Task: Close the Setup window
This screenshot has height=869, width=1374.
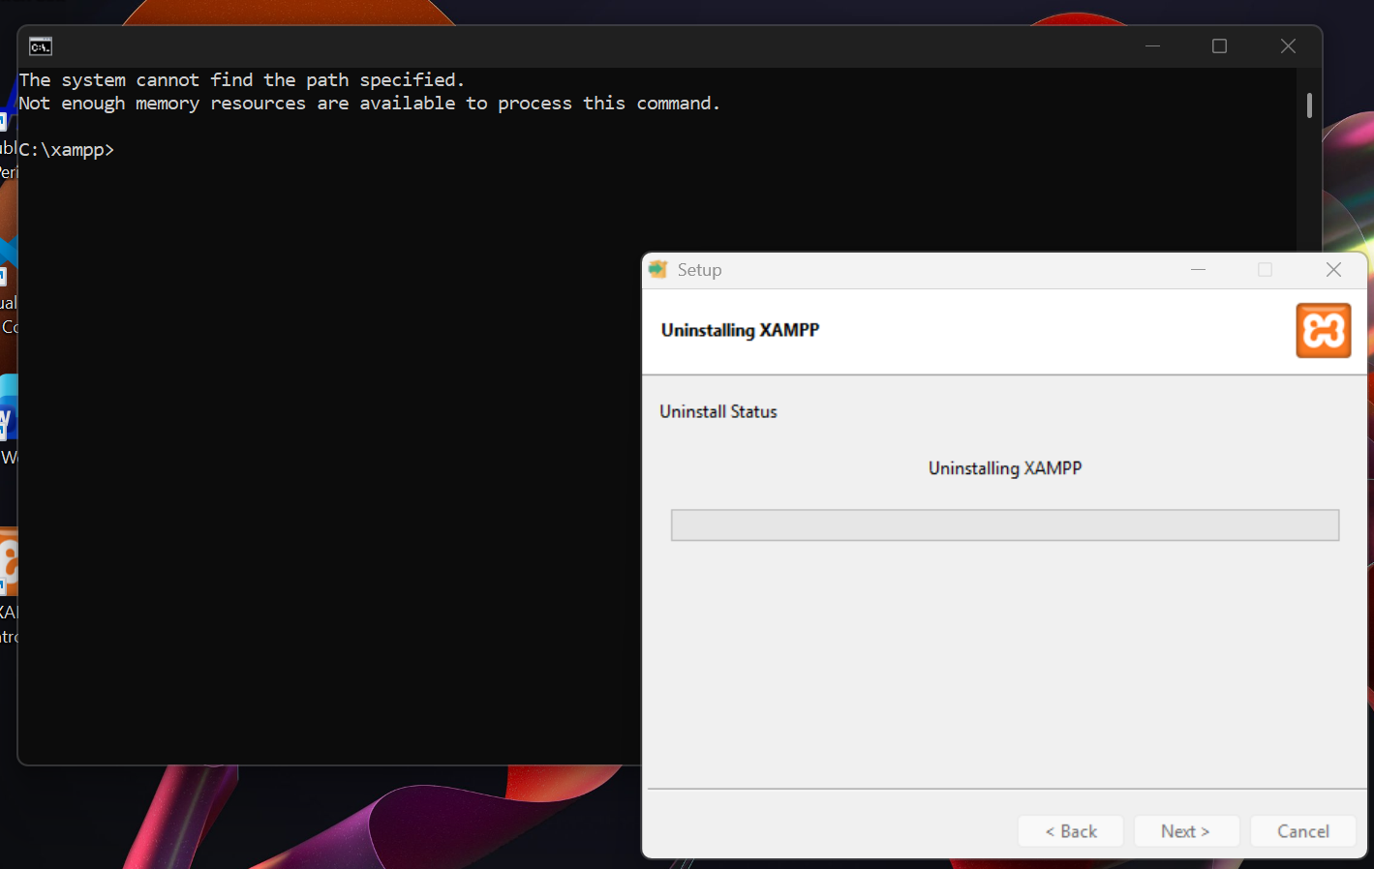Action: [x=1333, y=270]
